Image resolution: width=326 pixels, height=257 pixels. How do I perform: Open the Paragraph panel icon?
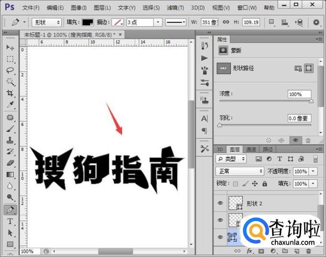point(205,131)
